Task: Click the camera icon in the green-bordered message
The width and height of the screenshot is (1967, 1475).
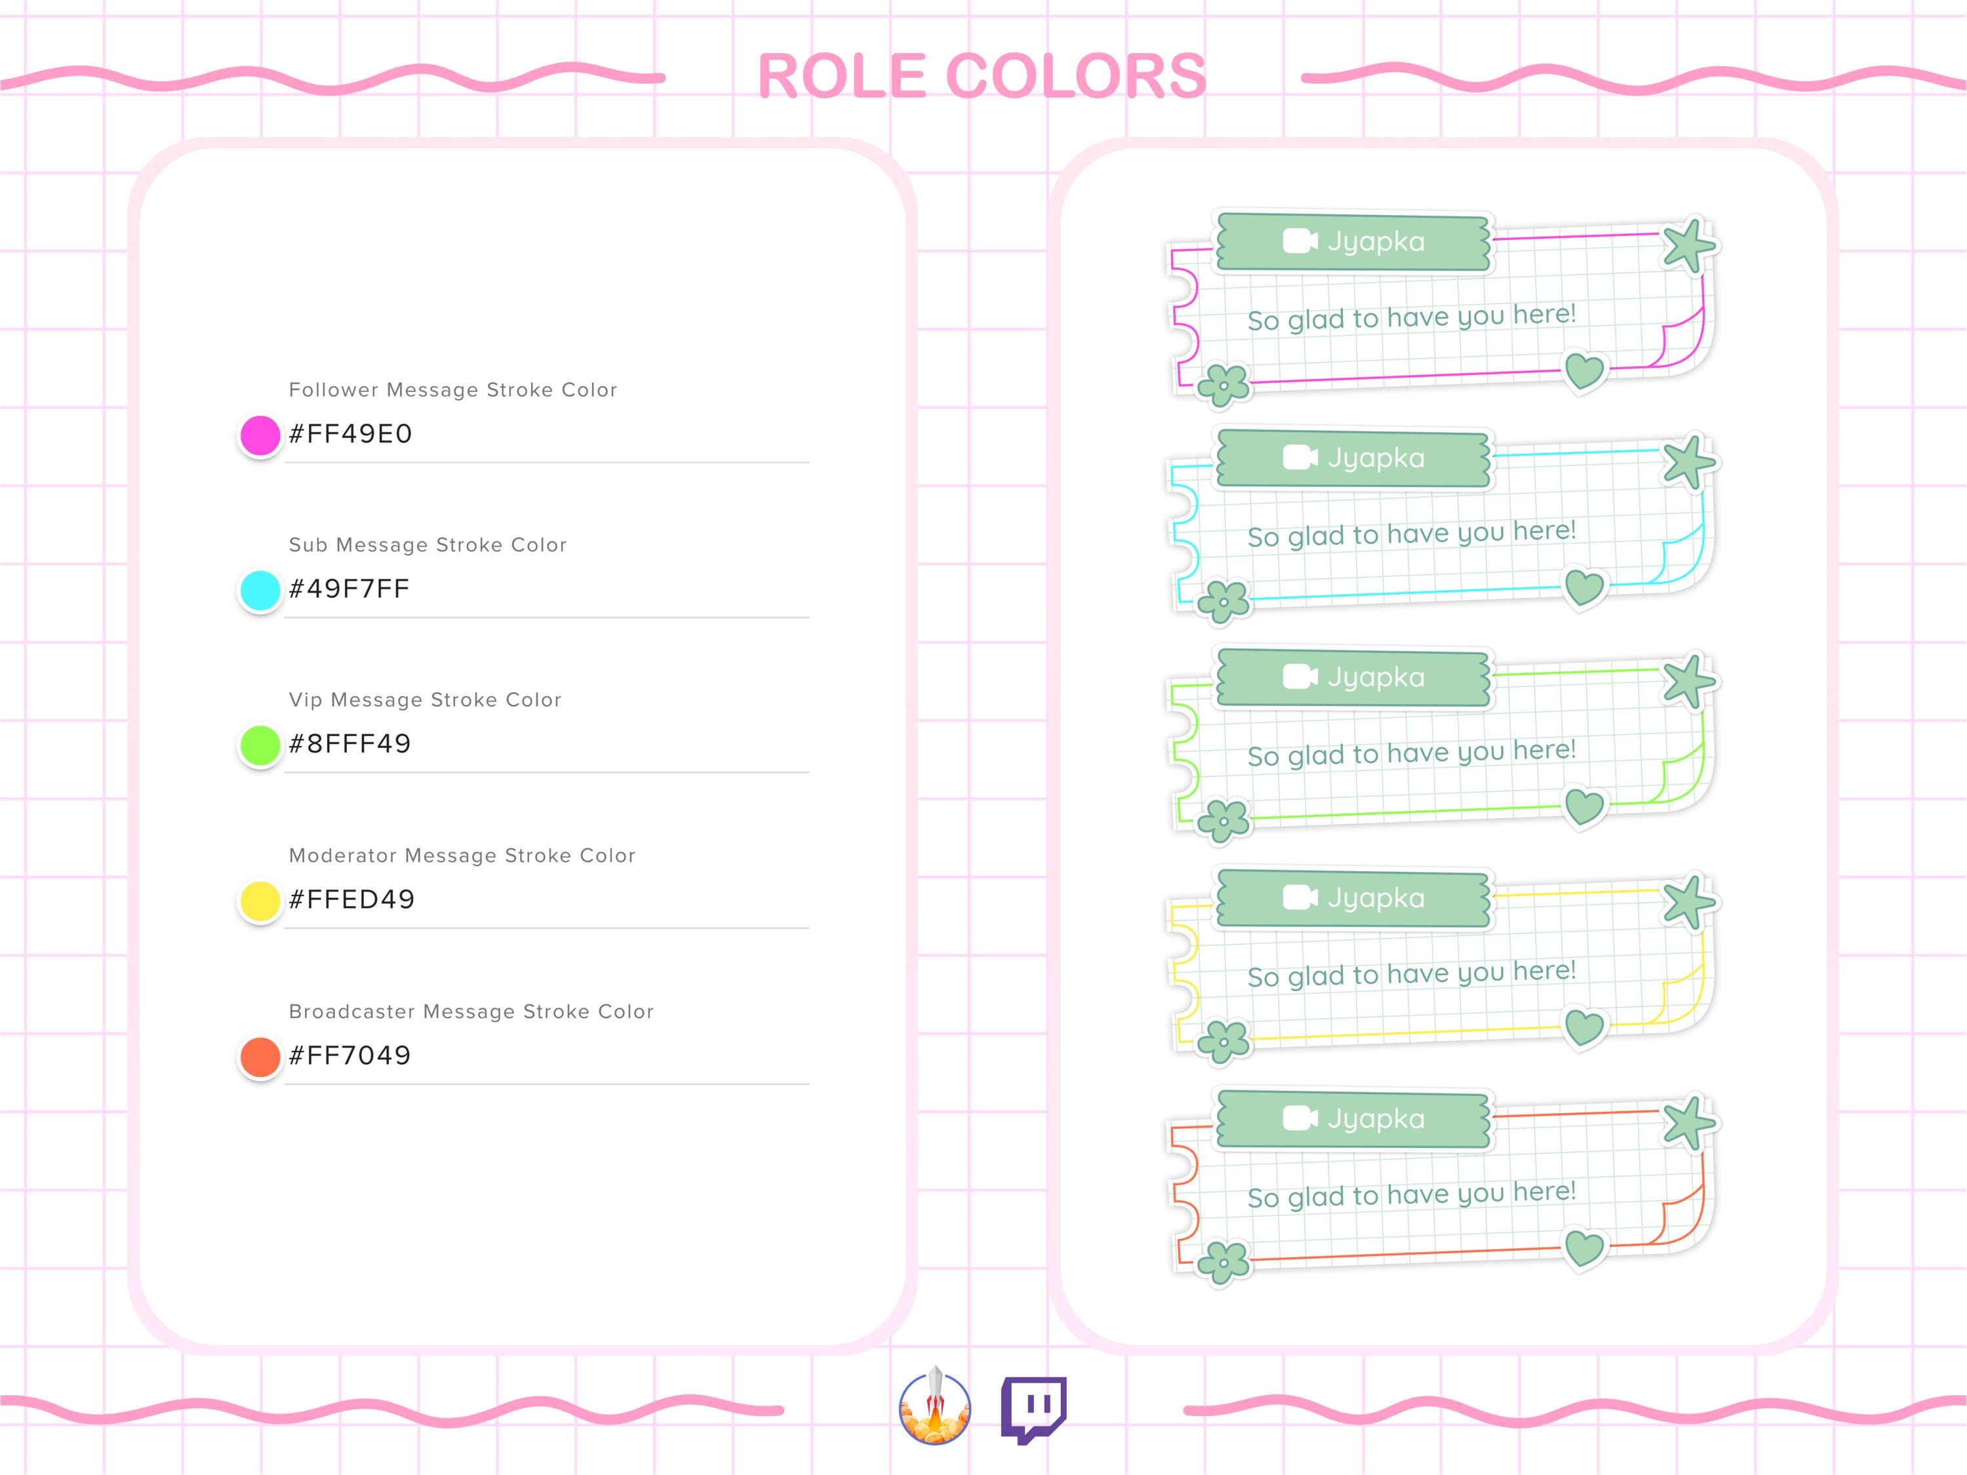Action: [x=1300, y=677]
